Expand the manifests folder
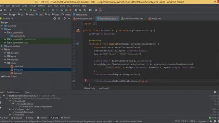 coord(2,26)
